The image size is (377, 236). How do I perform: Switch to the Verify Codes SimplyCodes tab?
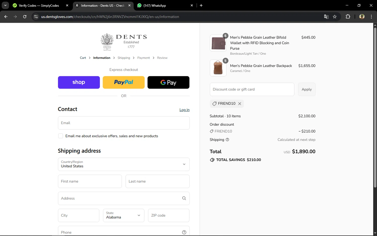point(39,5)
